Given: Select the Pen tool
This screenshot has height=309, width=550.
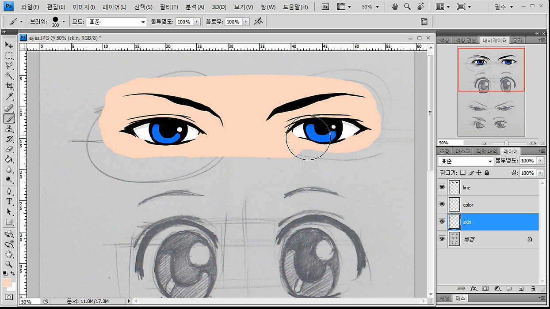Looking at the screenshot, I should 9,191.
